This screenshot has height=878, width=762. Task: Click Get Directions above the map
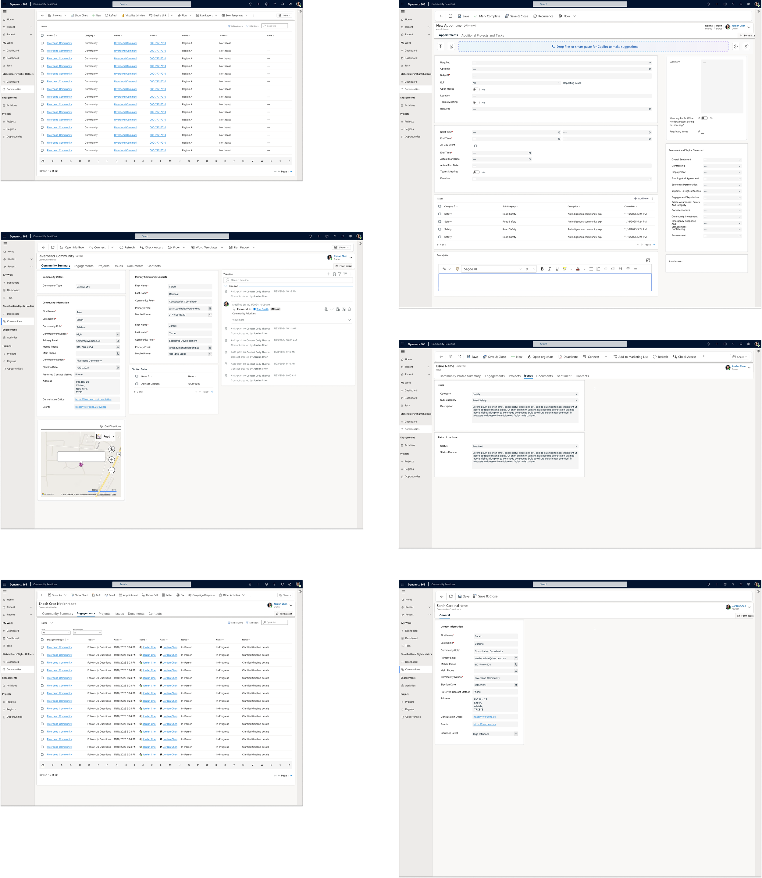coord(111,426)
